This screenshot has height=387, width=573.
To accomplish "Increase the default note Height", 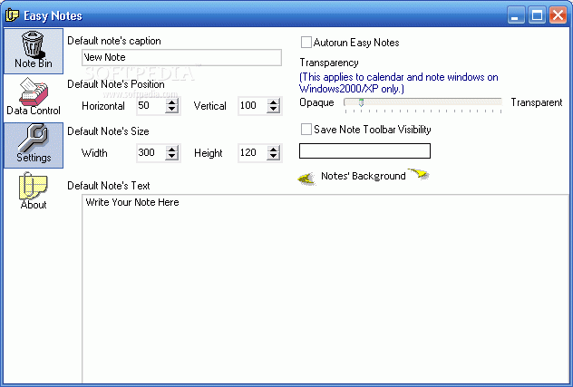I will pos(273,150).
